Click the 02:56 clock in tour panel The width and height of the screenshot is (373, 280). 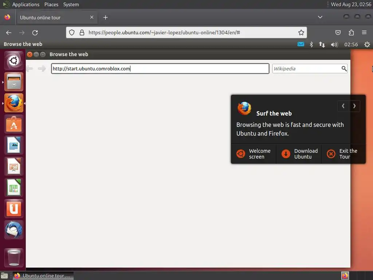[351, 44]
